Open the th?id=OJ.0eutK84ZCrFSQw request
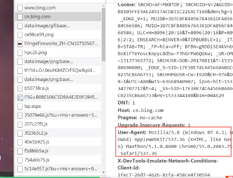 [x=58, y=70]
